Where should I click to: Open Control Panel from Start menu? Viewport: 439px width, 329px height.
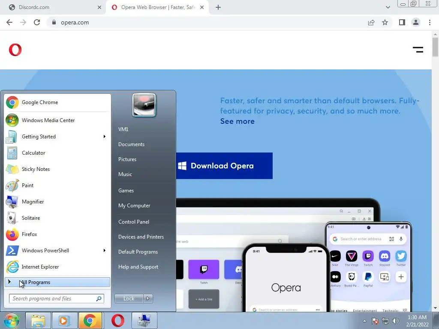tap(134, 222)
